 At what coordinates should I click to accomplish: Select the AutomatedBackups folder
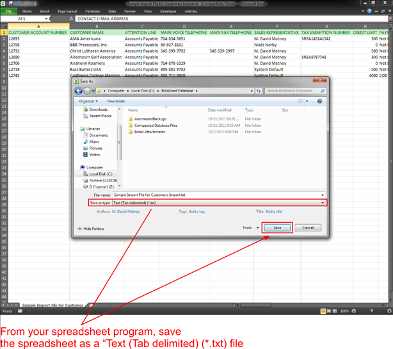click(x=148, y=119)
